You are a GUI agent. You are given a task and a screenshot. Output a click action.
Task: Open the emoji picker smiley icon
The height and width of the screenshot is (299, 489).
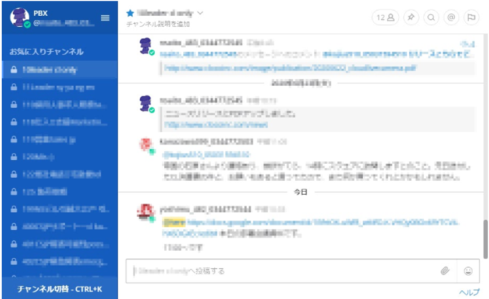(x=468, y=271)
